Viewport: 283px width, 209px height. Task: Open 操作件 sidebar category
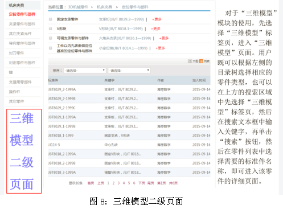pyautogui.click(x=14, y=92)
